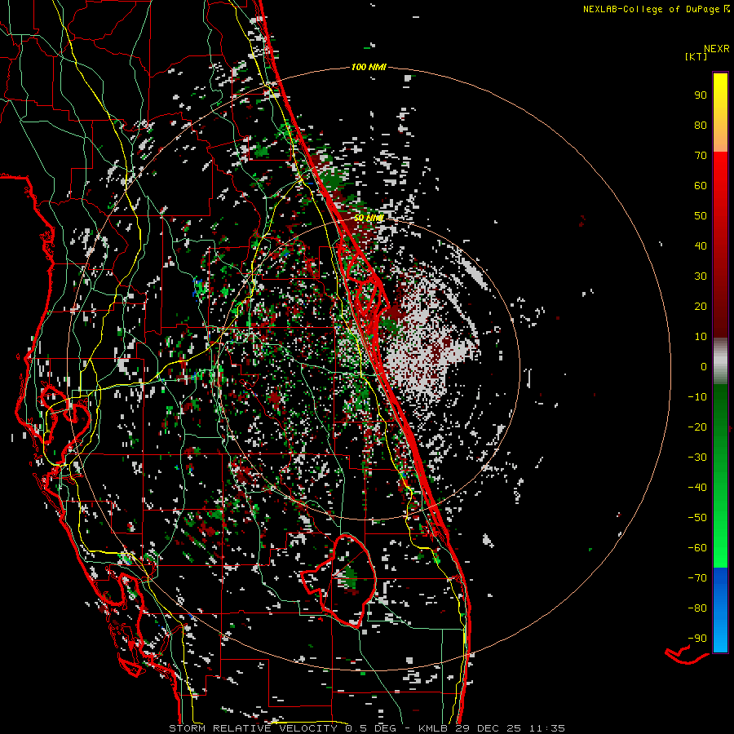The width and height of the screenshot is (734, 734).
Task: Click the -90 value on the velocity scale
Action: pyautogui.click(x=697, y=639)
